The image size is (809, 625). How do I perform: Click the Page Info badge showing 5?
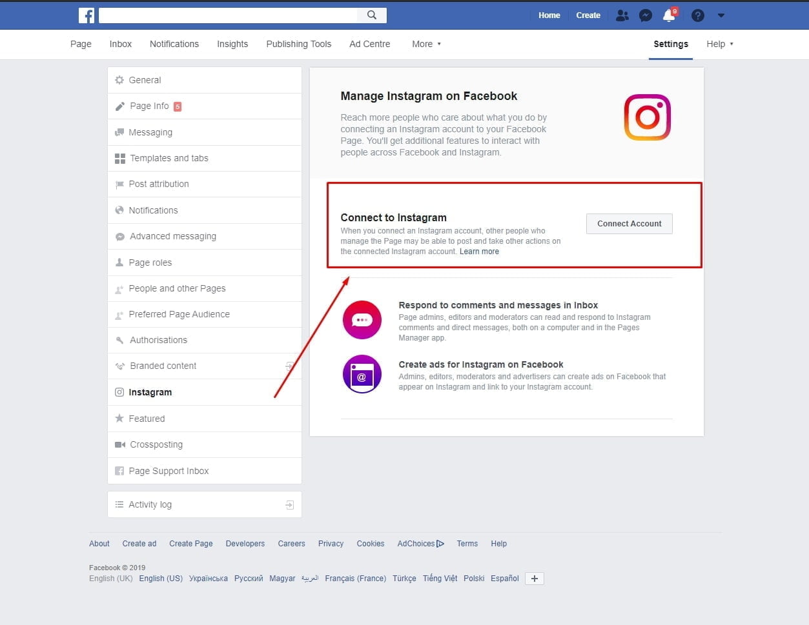[x=178, y=106]
